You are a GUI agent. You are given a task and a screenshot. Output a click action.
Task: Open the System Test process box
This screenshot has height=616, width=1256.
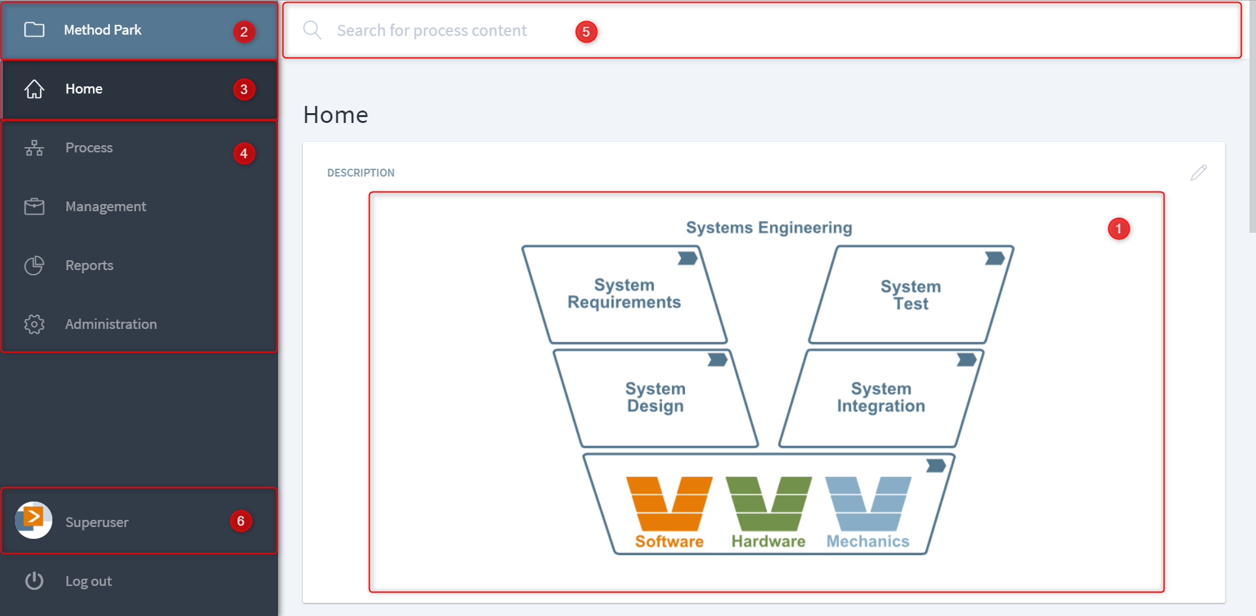click(x=911, y=296)
